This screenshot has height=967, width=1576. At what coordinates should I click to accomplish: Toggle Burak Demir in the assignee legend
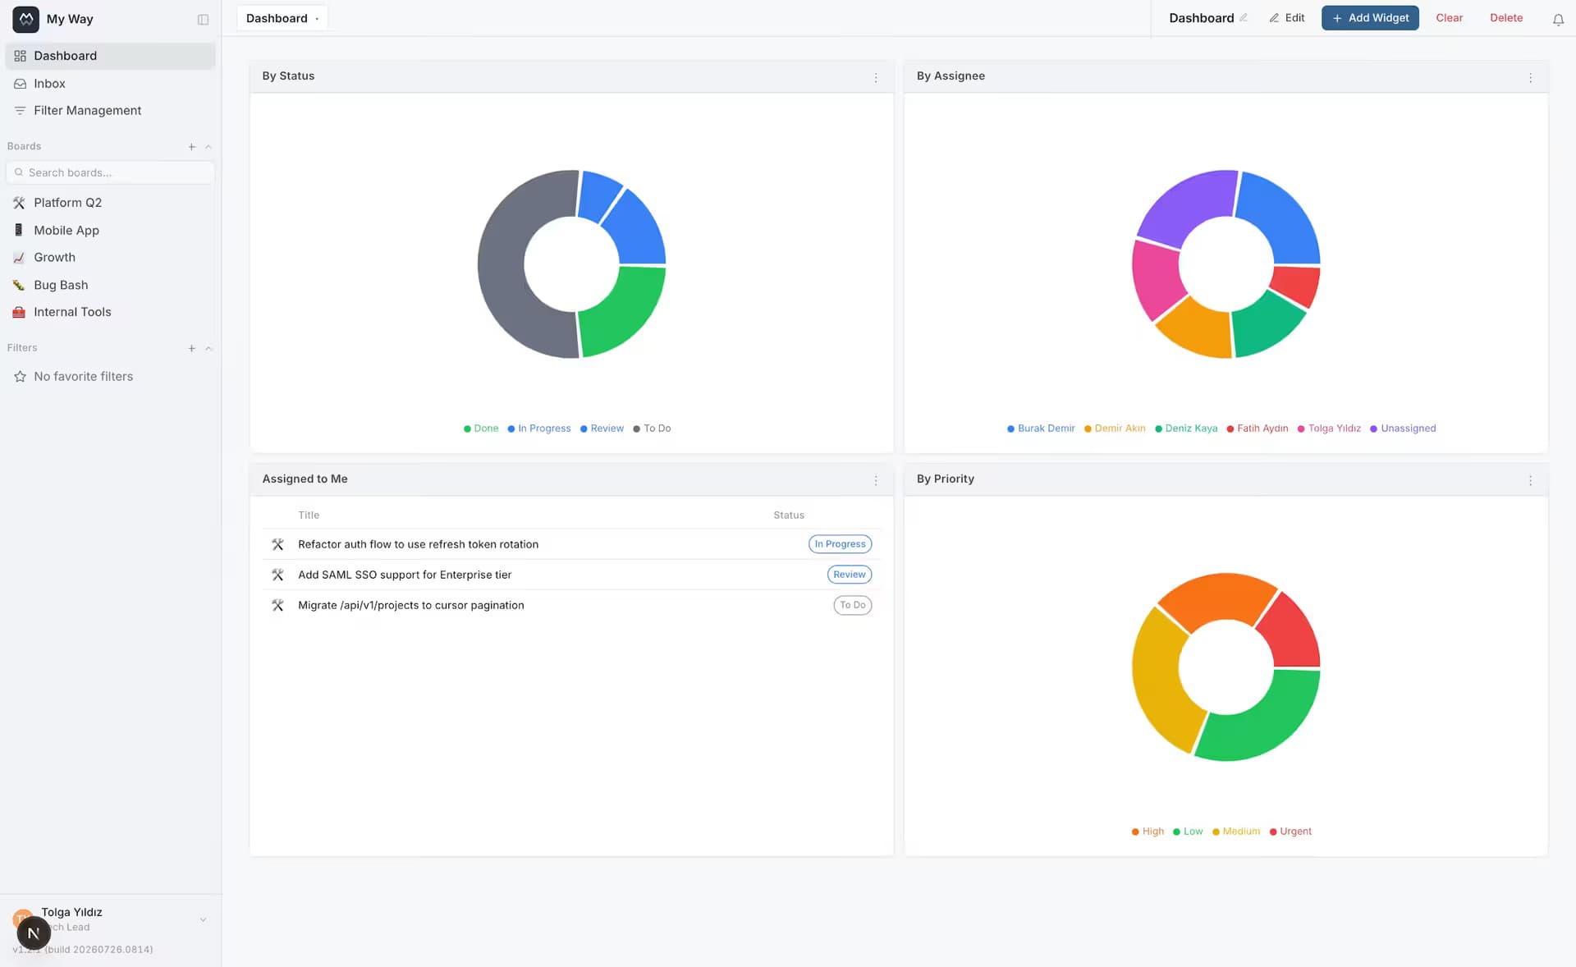1041,429
